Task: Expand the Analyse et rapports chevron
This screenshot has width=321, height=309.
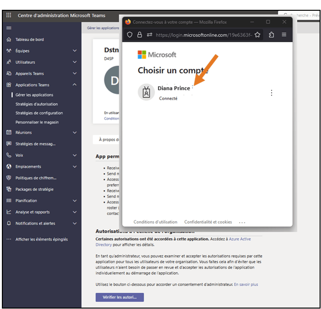Action: pos(75,212)
